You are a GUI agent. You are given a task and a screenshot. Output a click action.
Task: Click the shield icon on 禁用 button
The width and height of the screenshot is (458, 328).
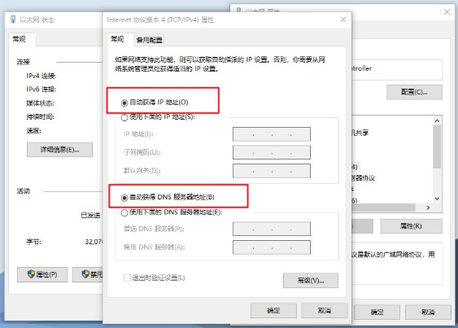click(85, 274)
